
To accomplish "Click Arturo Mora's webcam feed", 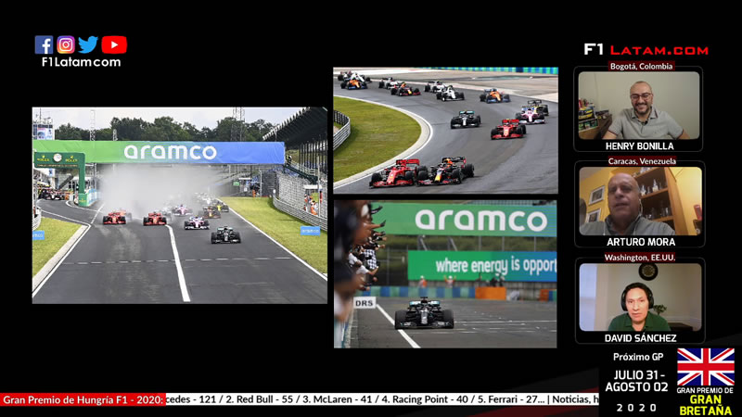I will click(640, 201).
